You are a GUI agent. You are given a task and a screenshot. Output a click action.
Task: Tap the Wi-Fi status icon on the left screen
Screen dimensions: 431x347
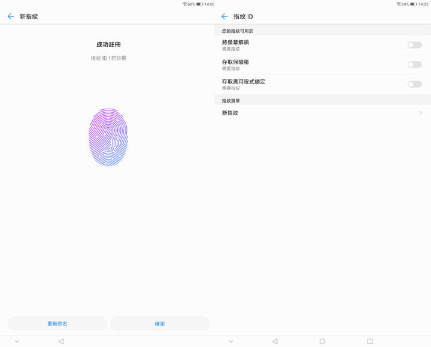click(x=185, y=4)
